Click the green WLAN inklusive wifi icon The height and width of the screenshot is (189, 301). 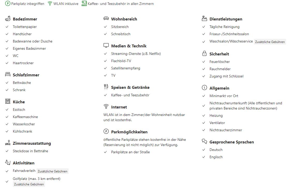tap(50, 4)
